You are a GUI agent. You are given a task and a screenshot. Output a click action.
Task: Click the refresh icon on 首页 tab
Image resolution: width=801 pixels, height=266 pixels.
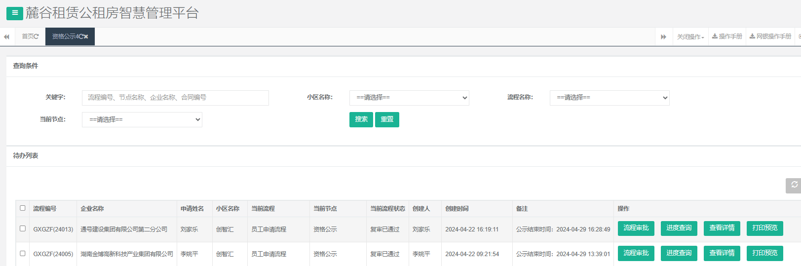(37, 37)
